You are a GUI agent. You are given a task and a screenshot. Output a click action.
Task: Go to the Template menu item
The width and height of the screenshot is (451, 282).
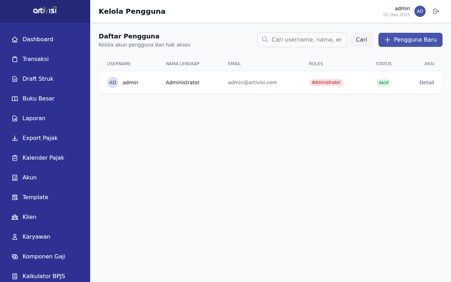click(35, 197)
